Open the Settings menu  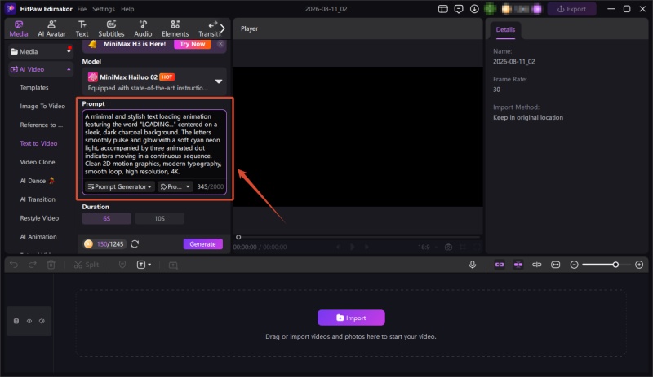104,9
